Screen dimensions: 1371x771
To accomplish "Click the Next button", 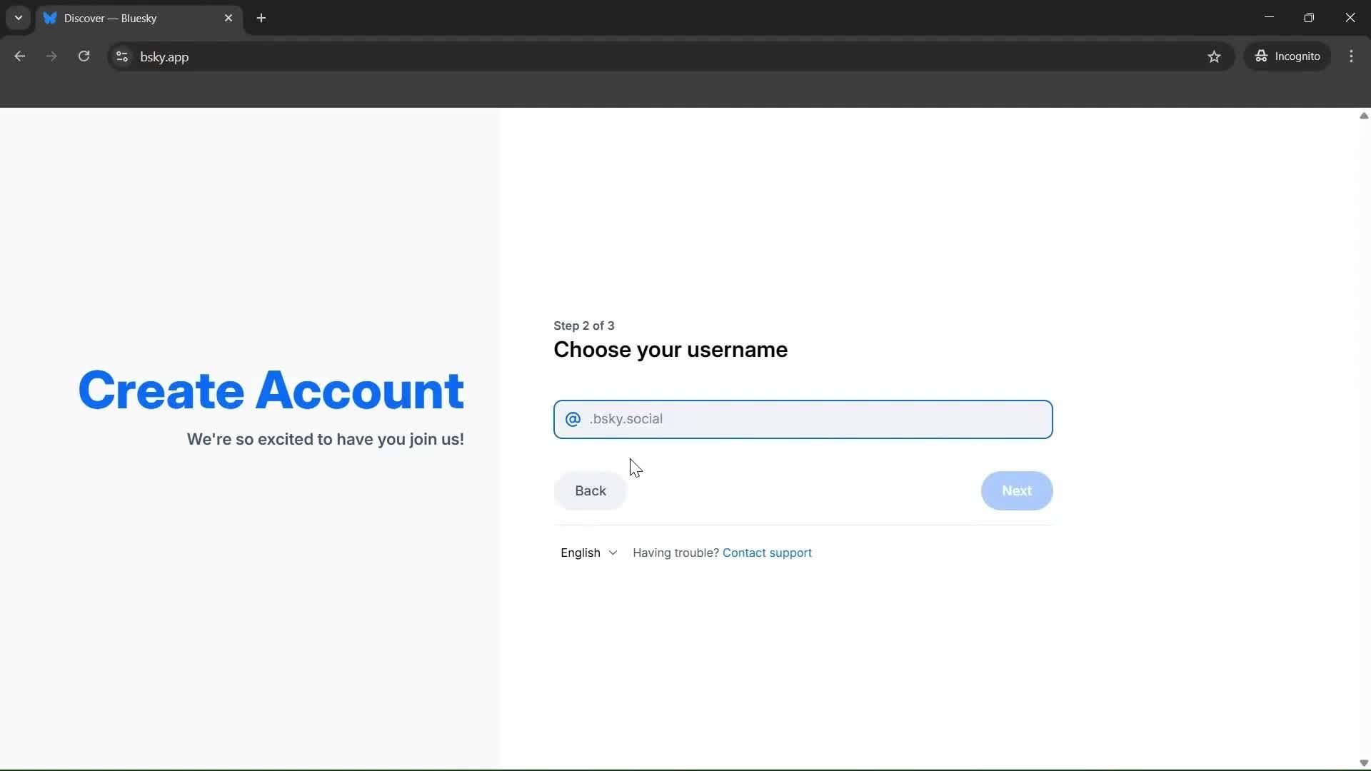I will (x=1016, y=490).
